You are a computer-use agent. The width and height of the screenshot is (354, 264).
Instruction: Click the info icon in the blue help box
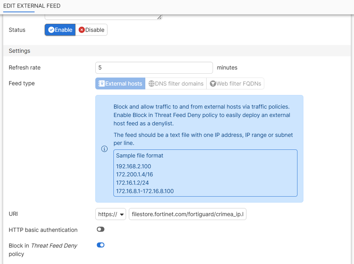(104, 149)
